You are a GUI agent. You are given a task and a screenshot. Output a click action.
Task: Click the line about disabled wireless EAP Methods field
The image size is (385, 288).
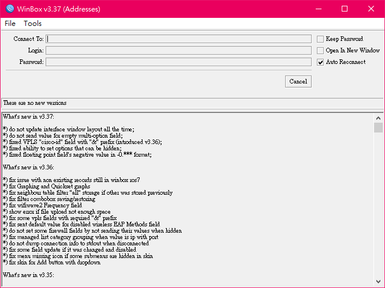tap(81, 224)
